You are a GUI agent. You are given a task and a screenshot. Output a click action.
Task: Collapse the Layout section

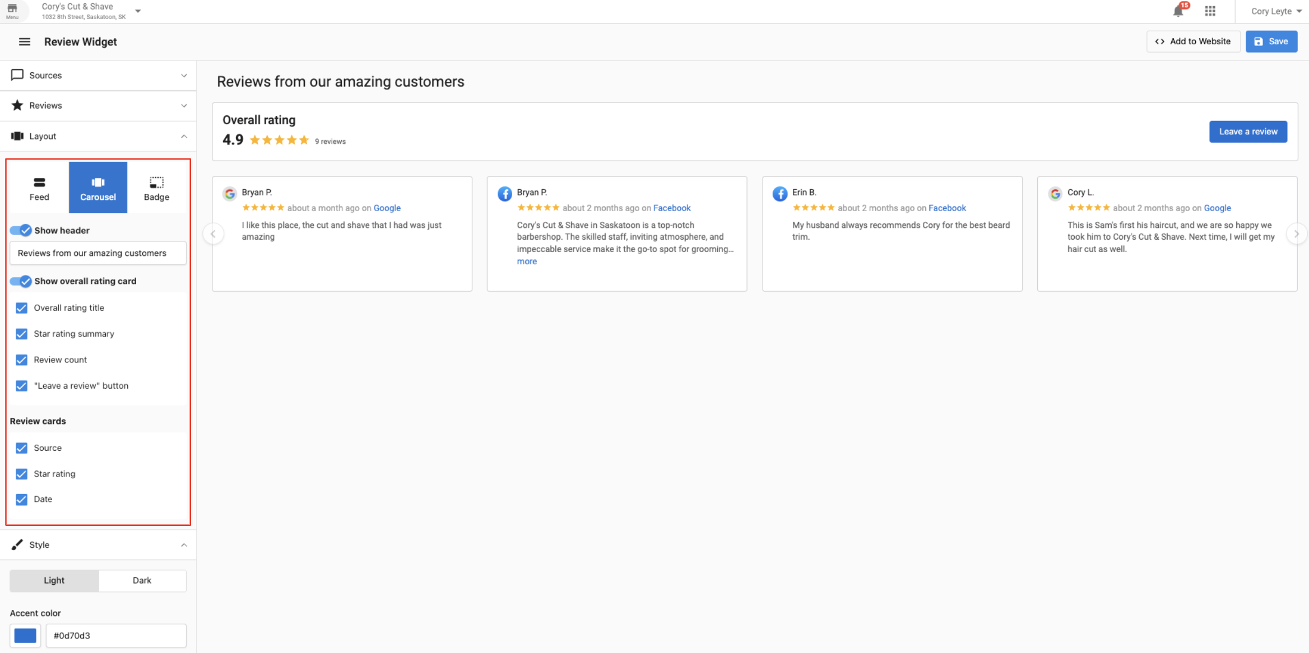[184, 136]
